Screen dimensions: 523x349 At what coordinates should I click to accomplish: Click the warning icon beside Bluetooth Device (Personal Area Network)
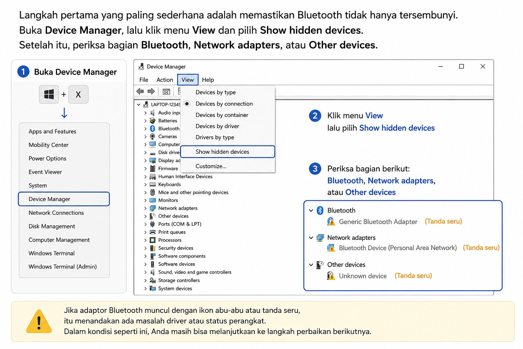[331, 248]
